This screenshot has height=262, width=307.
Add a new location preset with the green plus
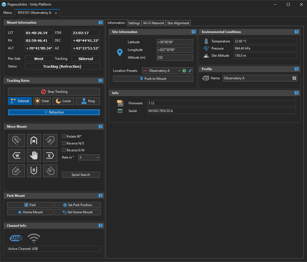click(x=184, y=71)
